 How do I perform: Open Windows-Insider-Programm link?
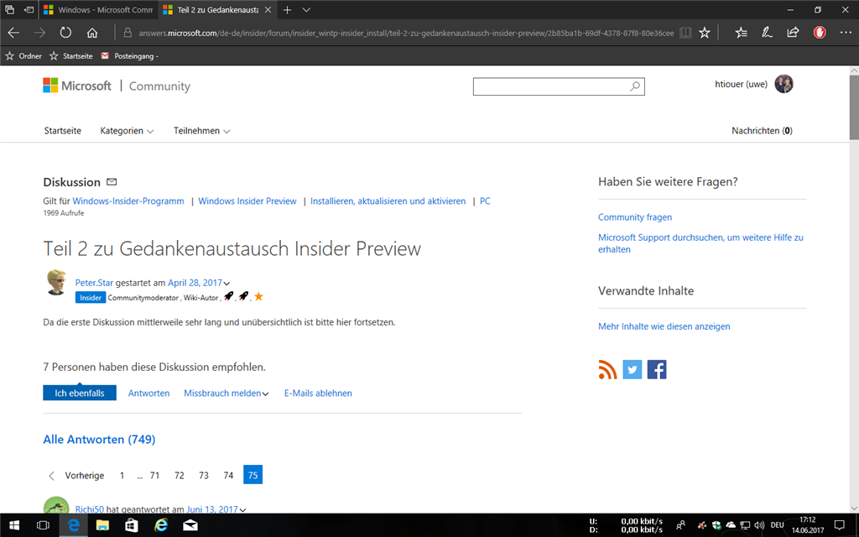point(128,201)
